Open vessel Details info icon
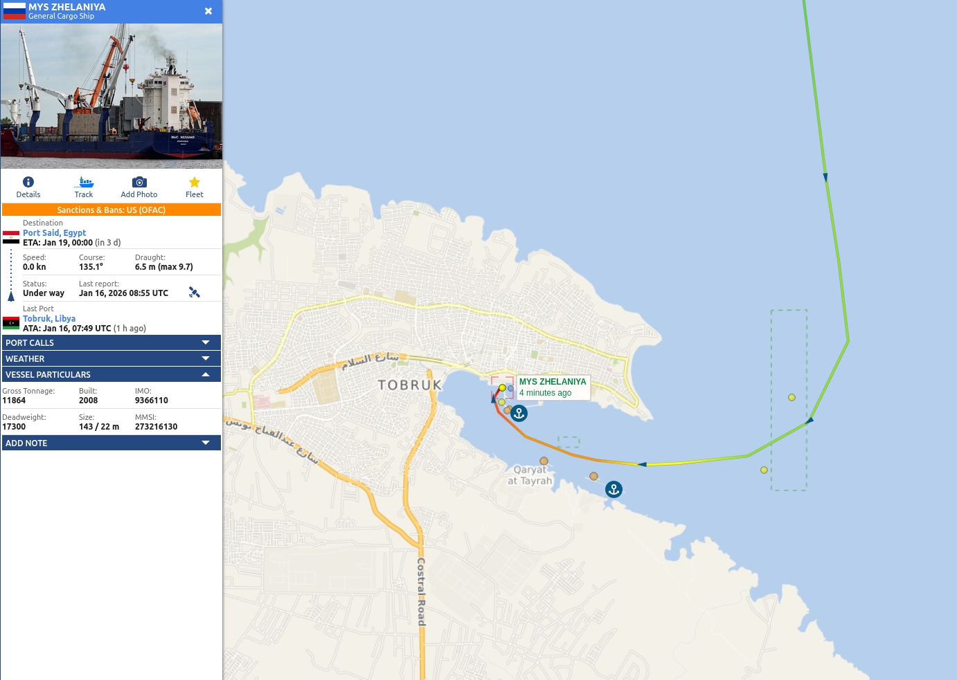Screen dimensions: 957x680 28,182
